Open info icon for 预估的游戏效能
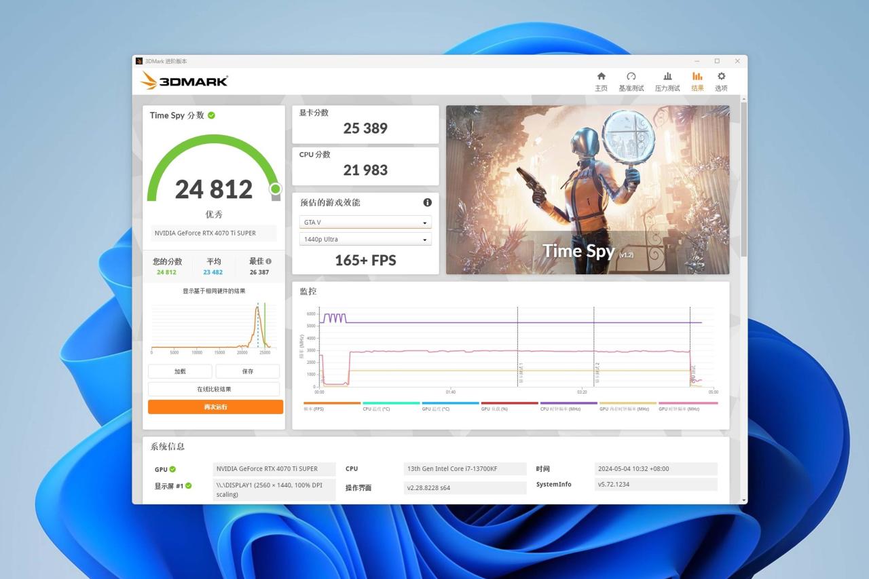This screenshot has width=869, height=579. pyautogui.click(x=428, y=202)
